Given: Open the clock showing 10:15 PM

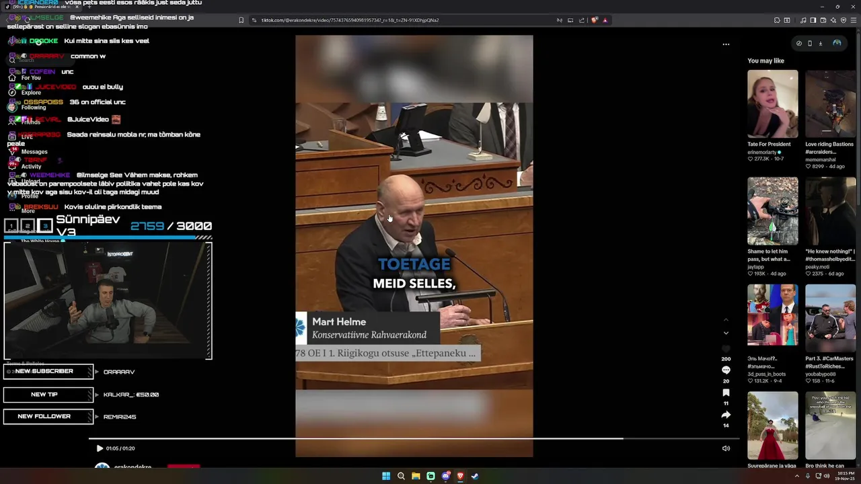Looking at the screenshot, I should (x=846, y=476).
